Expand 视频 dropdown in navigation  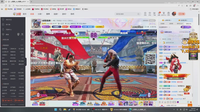pyautogui.click(x=56, y=14)
